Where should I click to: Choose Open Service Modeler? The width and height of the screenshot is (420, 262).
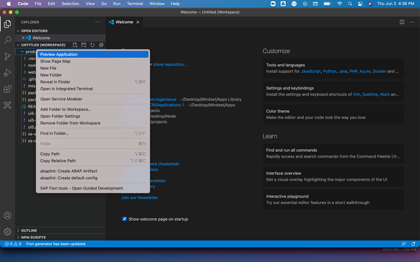pyautogui.click(x=93, y=99)
